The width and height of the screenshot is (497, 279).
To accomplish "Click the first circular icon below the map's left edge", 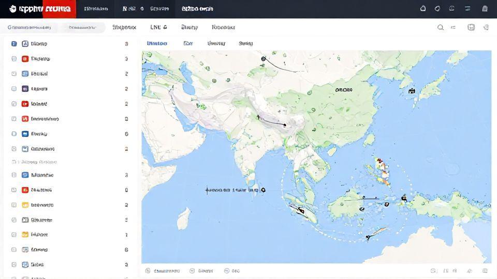I will 148,271.
